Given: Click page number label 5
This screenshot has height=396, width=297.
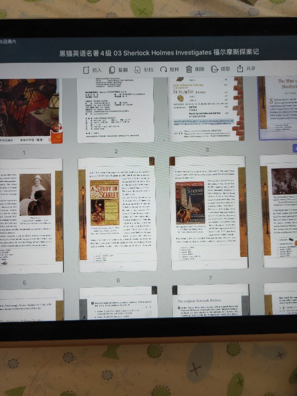Looking at the screenshot, I should pyautogui.click(x=24, y=283).
